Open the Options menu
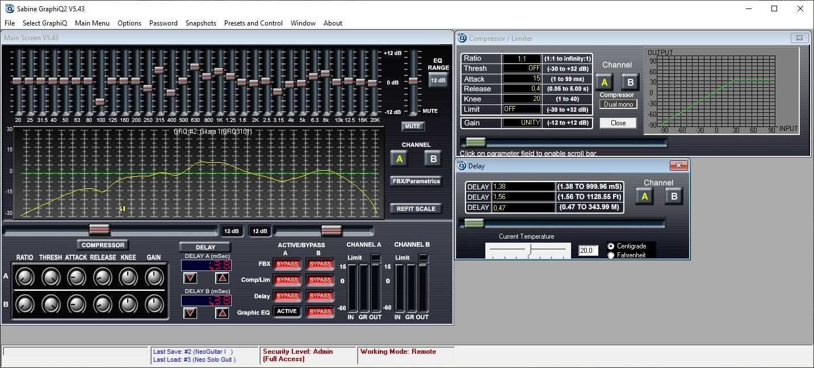This screenshot has height=368, width=814. coord(129,23)
